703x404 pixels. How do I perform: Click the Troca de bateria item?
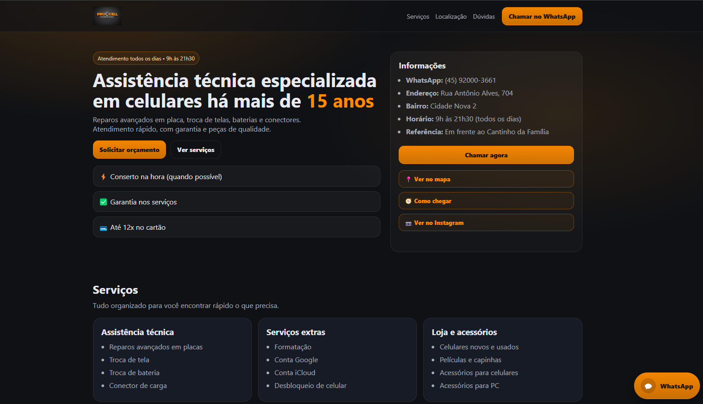134,373
